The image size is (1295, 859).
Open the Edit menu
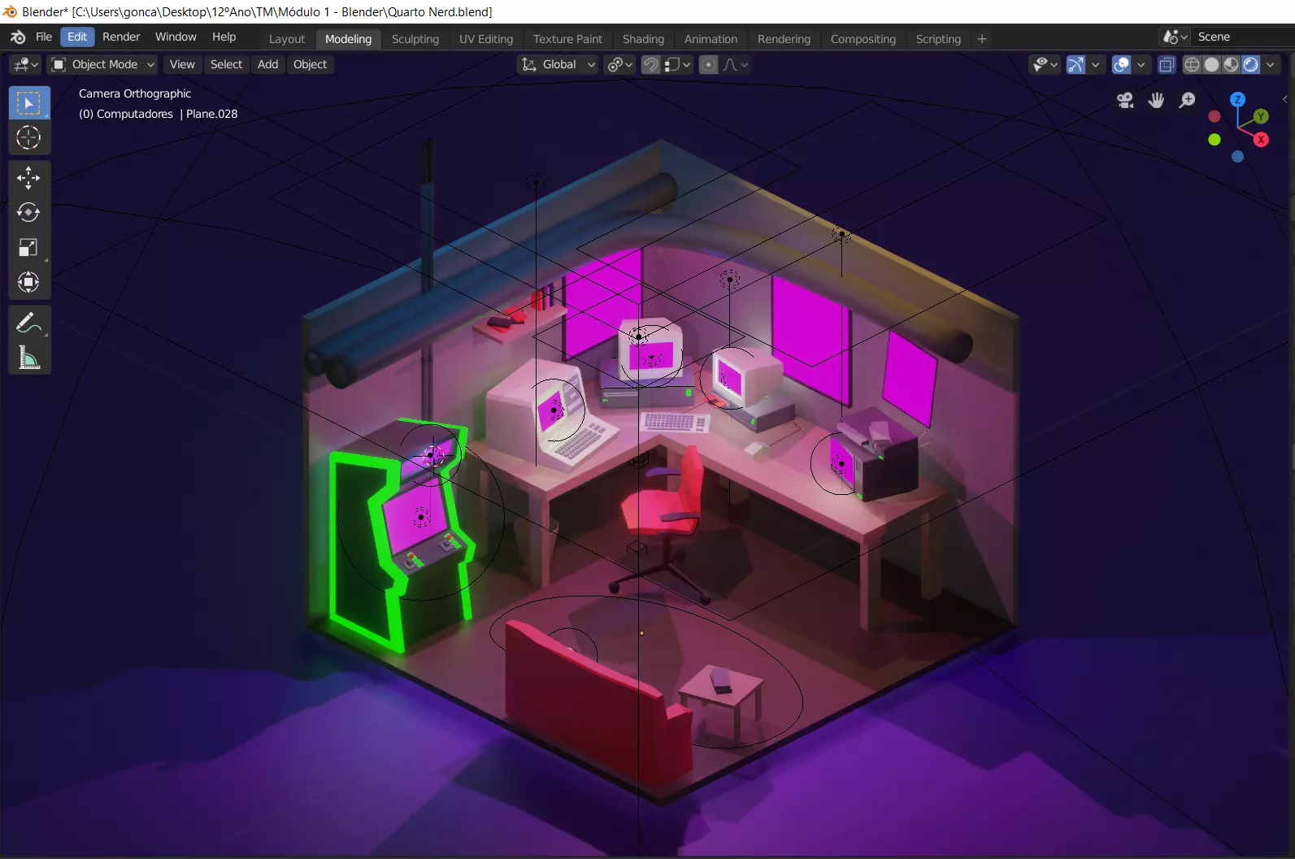click(x=77, y=37)
